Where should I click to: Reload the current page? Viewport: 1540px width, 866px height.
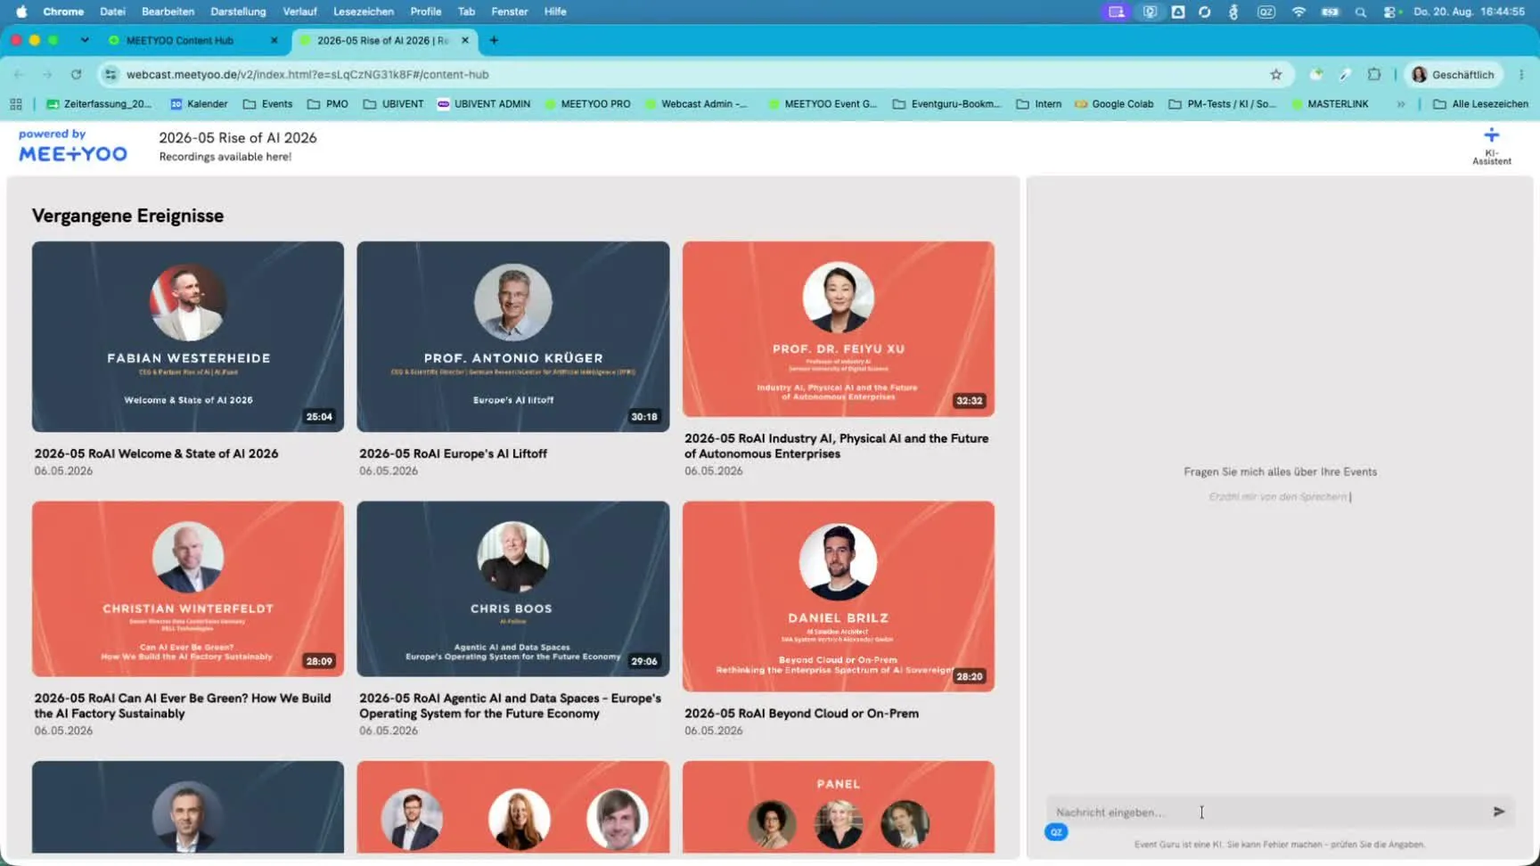77,75
